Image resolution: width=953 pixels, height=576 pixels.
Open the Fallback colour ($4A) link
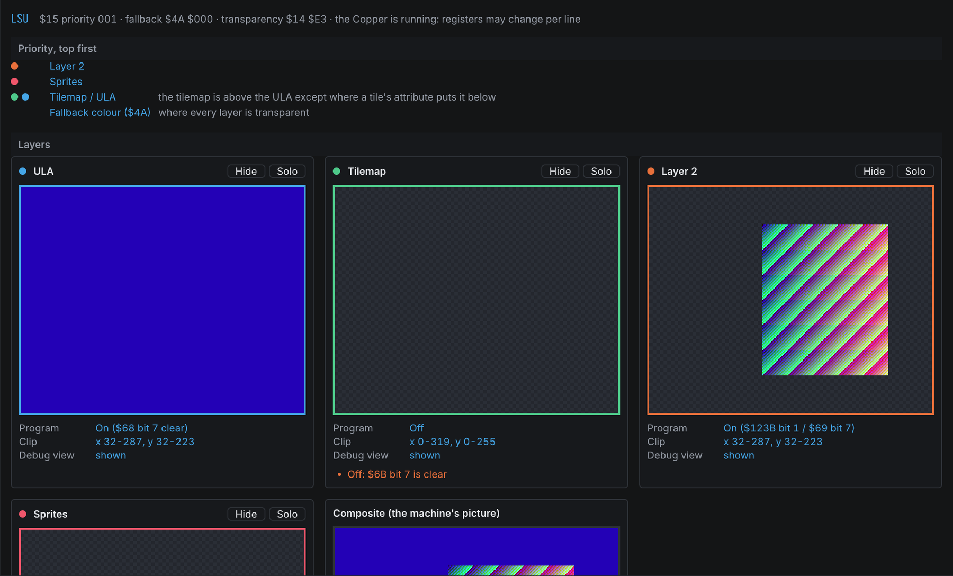tap(100, 112)
